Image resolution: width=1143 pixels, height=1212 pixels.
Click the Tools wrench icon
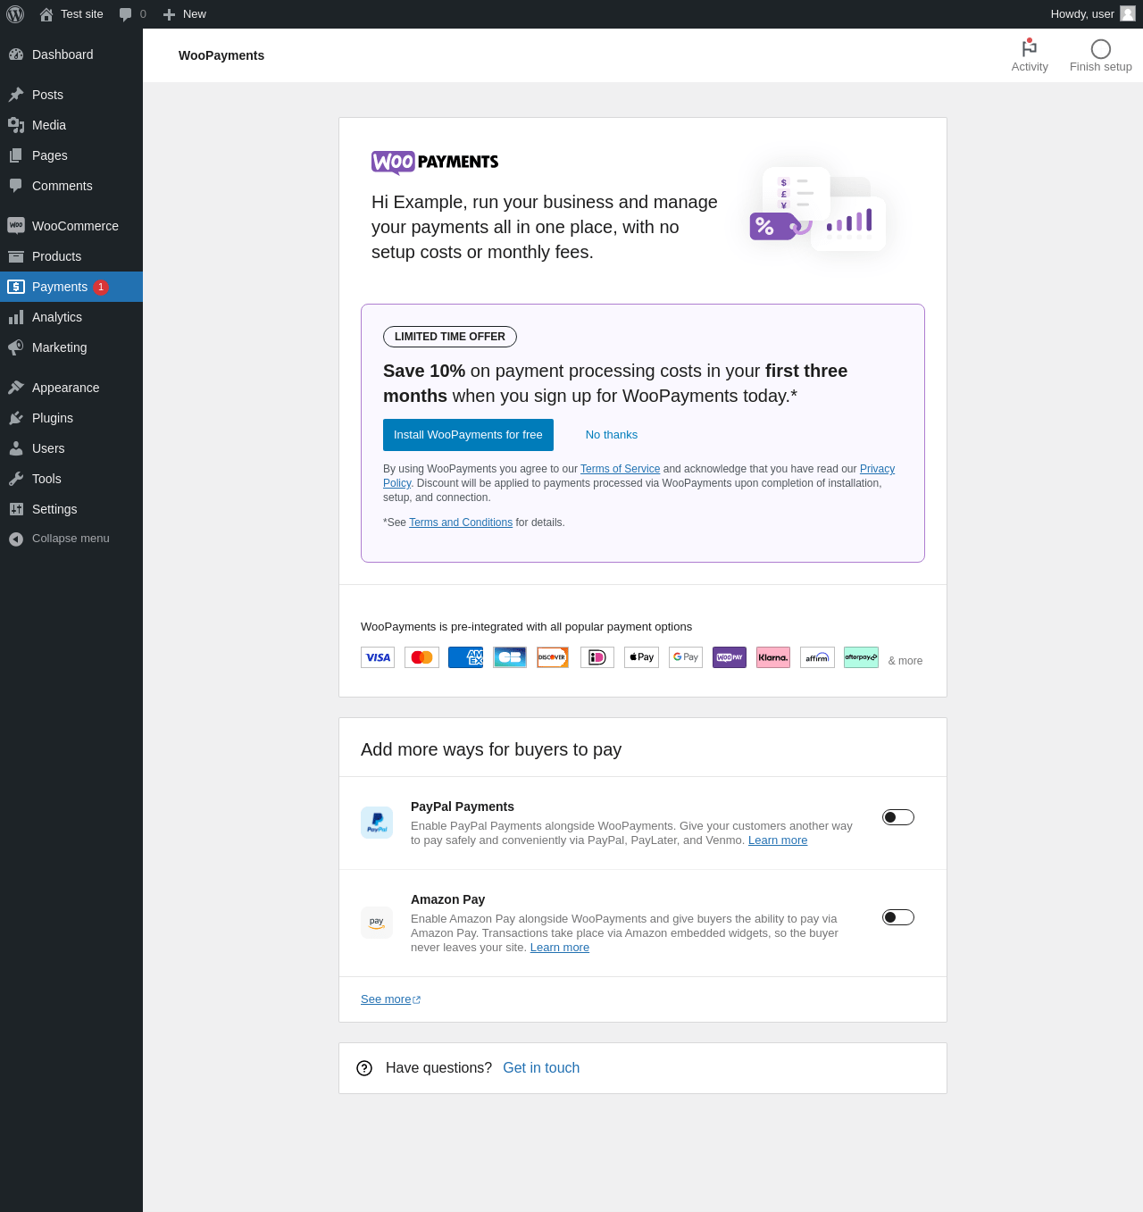pyautogui.click(x=16, y=479)
